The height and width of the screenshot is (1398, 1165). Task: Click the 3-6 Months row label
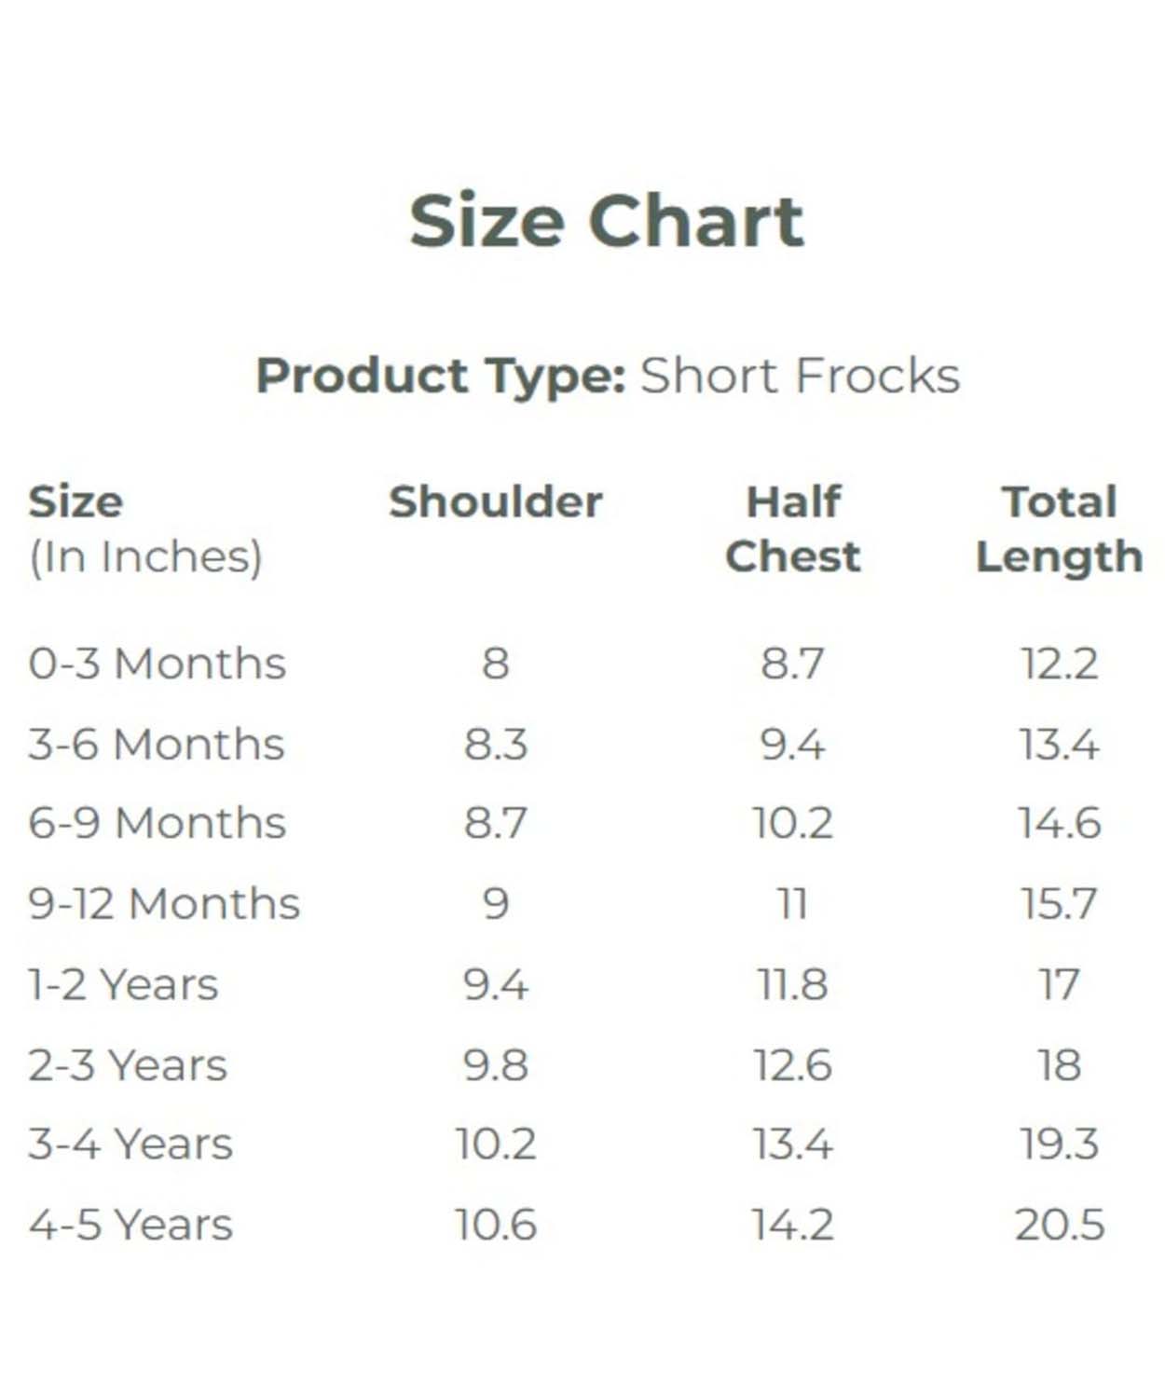click(x=157, y=744)
